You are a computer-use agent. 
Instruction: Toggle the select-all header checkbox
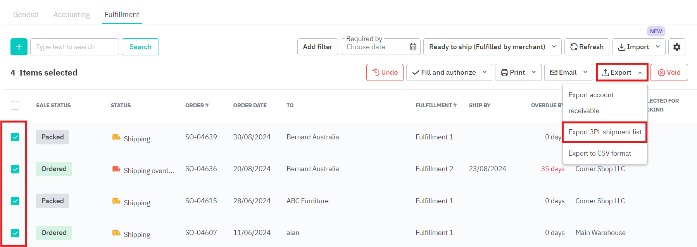point(15,105)
